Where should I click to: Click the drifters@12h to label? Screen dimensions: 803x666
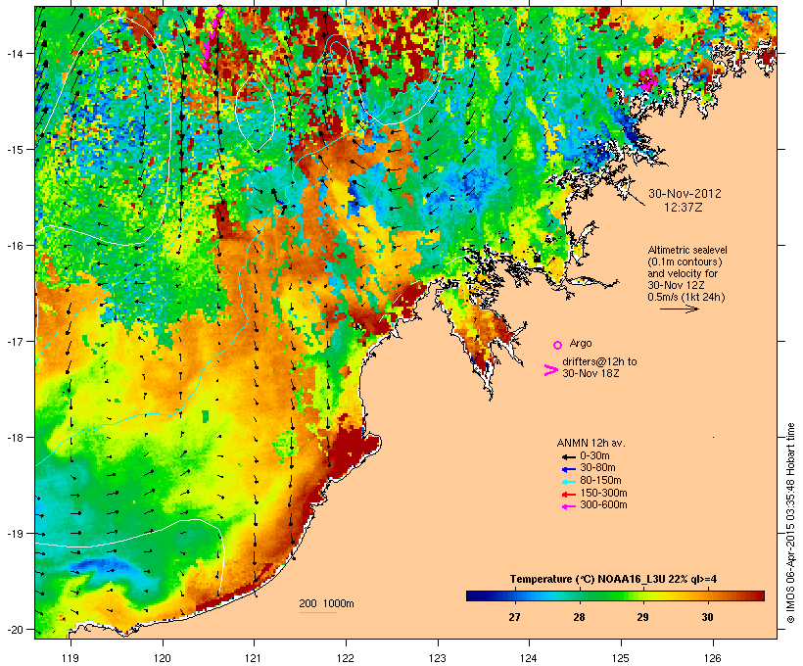[x=599, y=361]
